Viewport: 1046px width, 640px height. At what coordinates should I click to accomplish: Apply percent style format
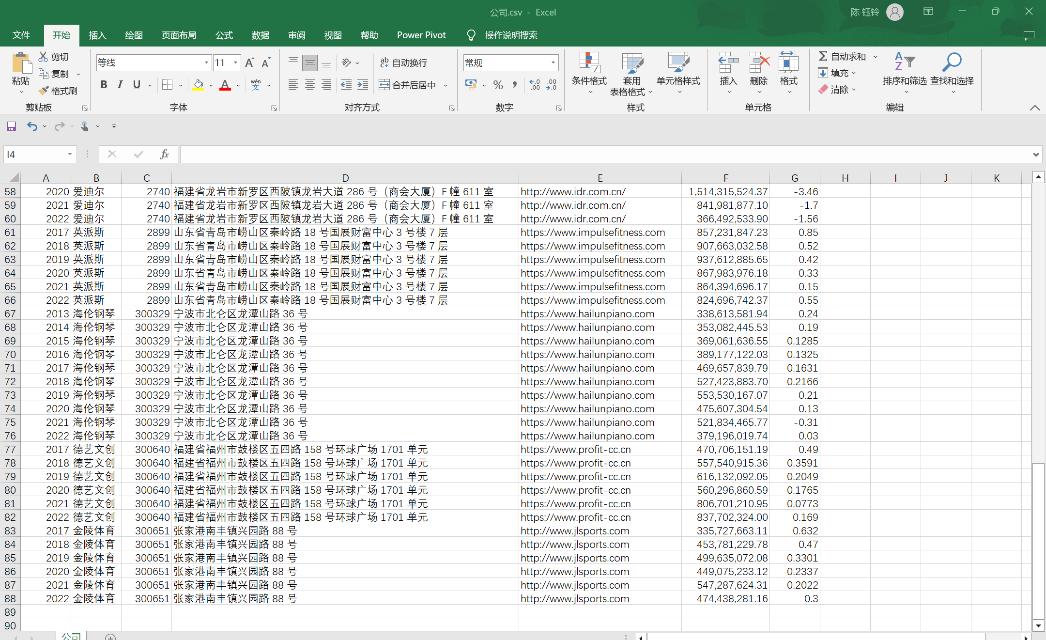[498, 85]
